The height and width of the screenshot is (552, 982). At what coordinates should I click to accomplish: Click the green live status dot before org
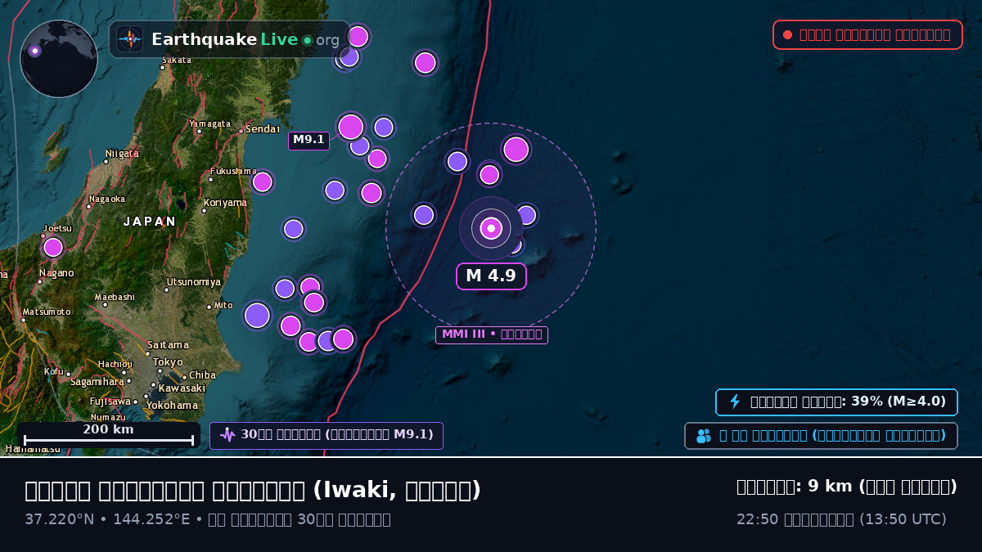(307, 40)
